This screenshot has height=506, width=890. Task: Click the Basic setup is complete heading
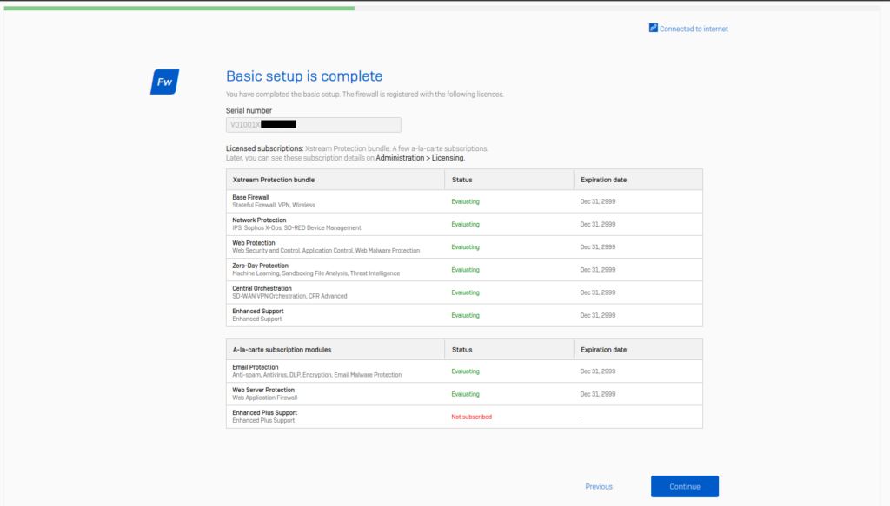[303, 76]
